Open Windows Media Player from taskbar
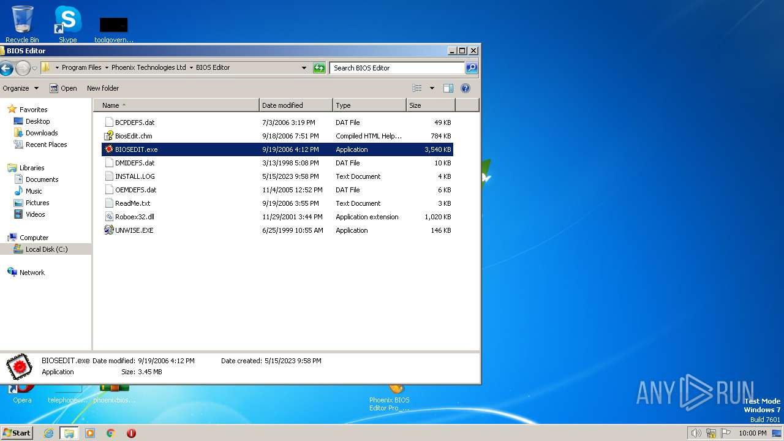Image resolution: width=784 pixels, height=441 pixels. (90, 433)
